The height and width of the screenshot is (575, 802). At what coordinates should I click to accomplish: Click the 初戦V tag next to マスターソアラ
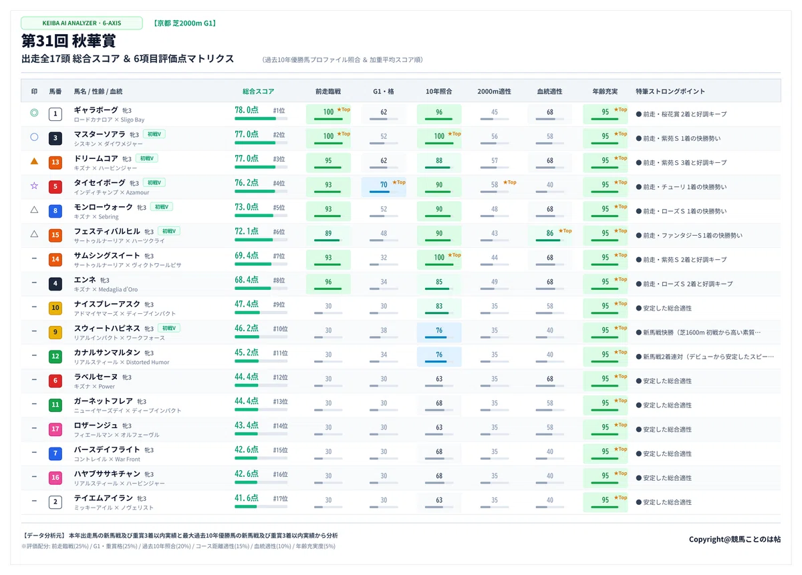[154, 134]
